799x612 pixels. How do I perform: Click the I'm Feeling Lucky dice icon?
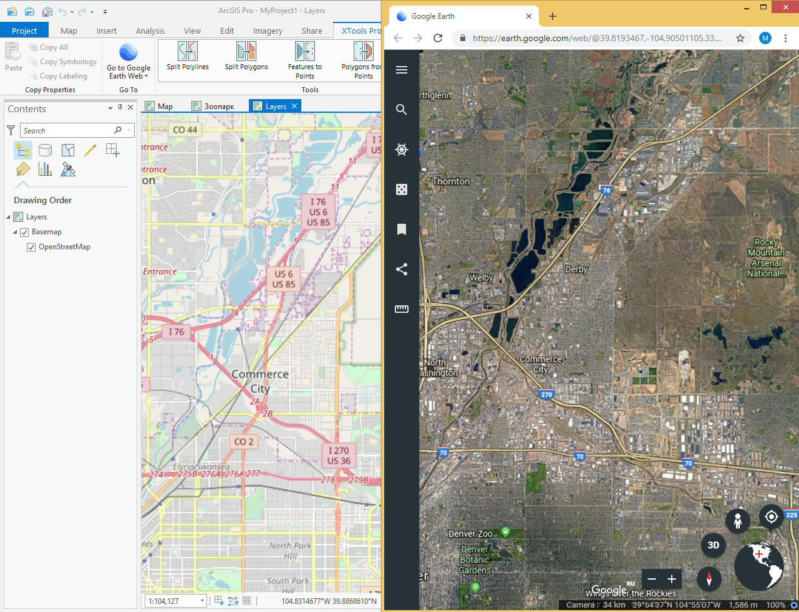402,189
